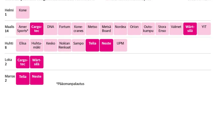Click the Kone cell in Helmi row
Screen dimensions: 215x124
23,12
